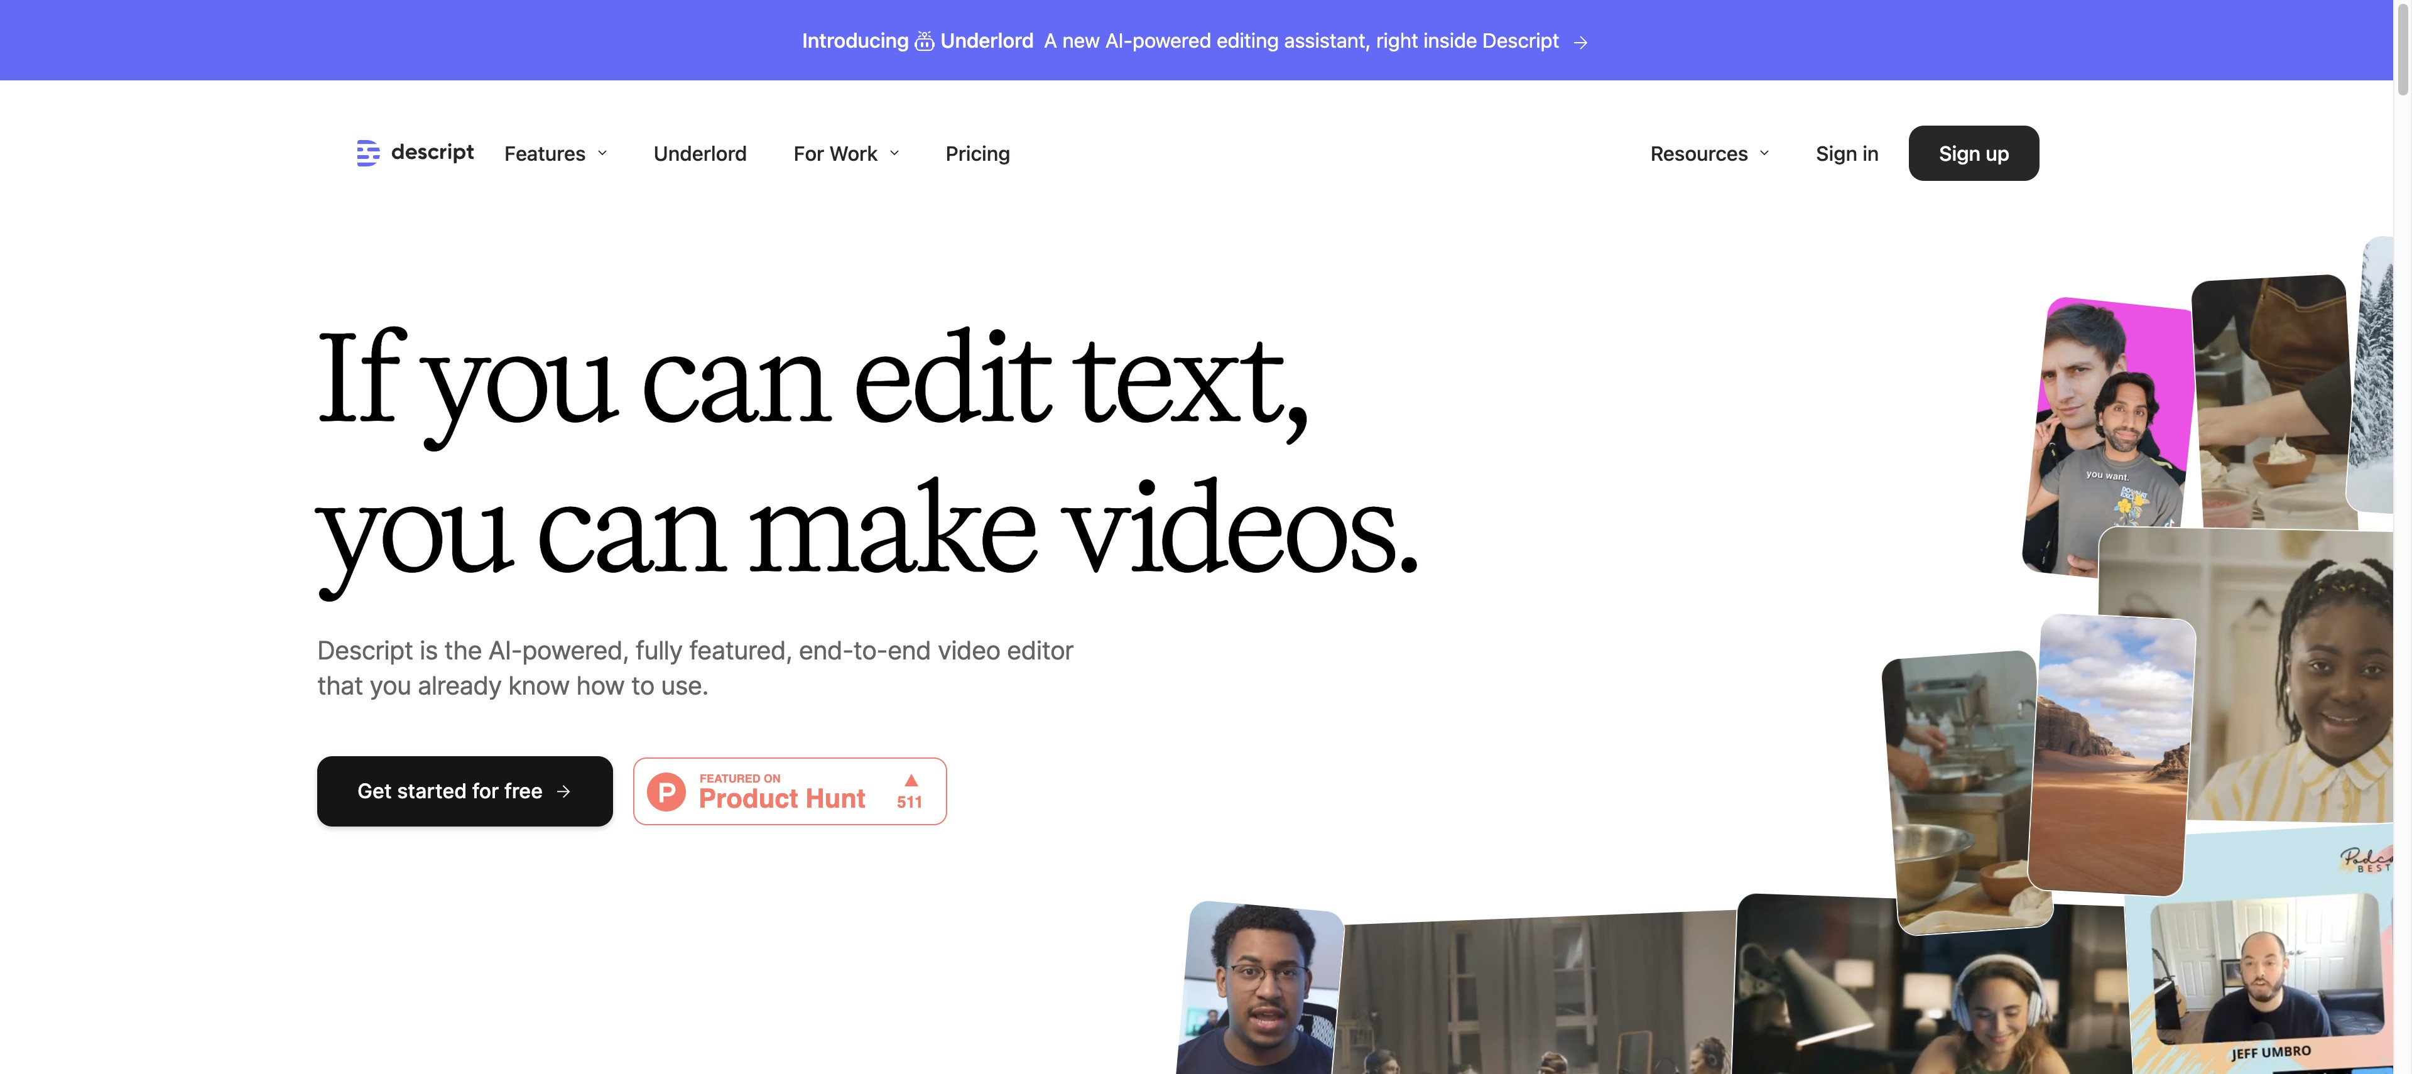Click the Resources dropdown chevron icon
This screenshot has height=1074, width=2412.
click(1764, 153)
